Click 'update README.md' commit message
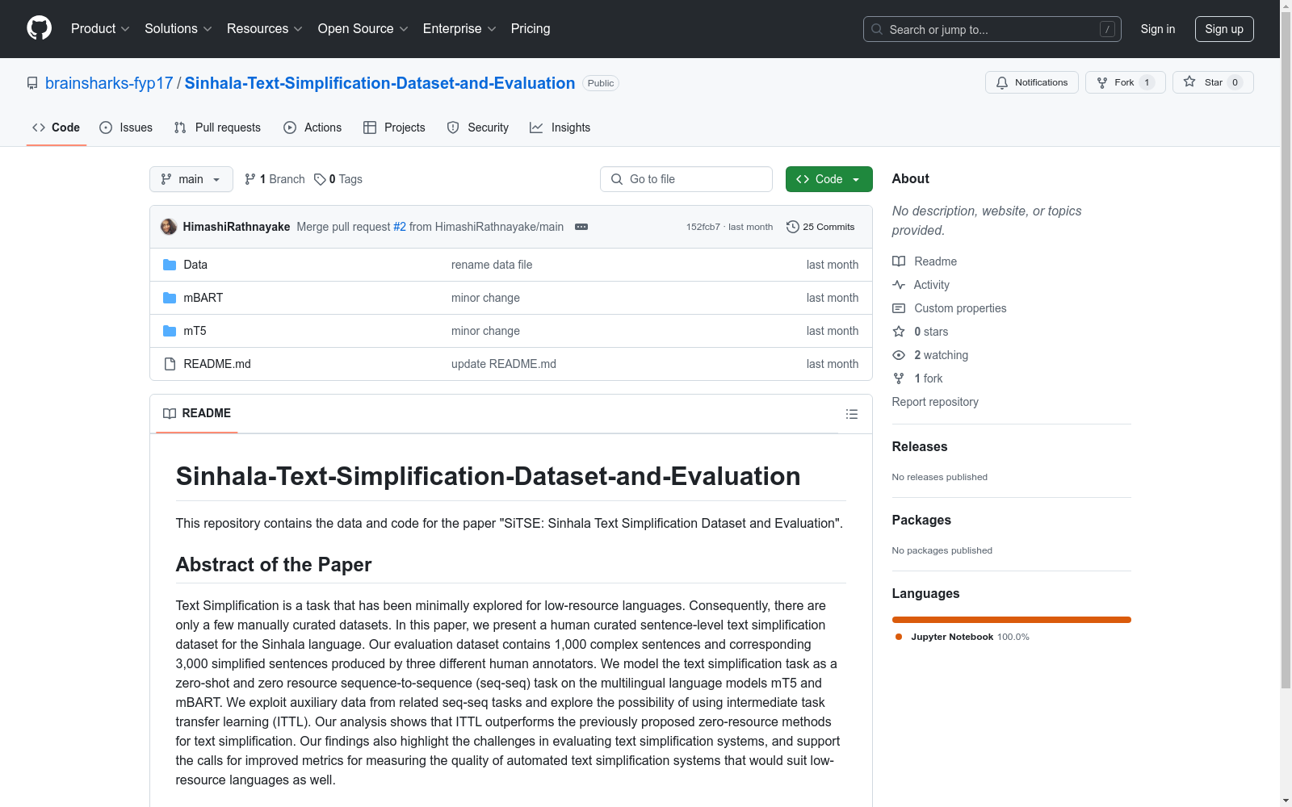Image resolution: width=1292 pixels, height=807 pixels. pyautogui.click(x=504, y=364)
